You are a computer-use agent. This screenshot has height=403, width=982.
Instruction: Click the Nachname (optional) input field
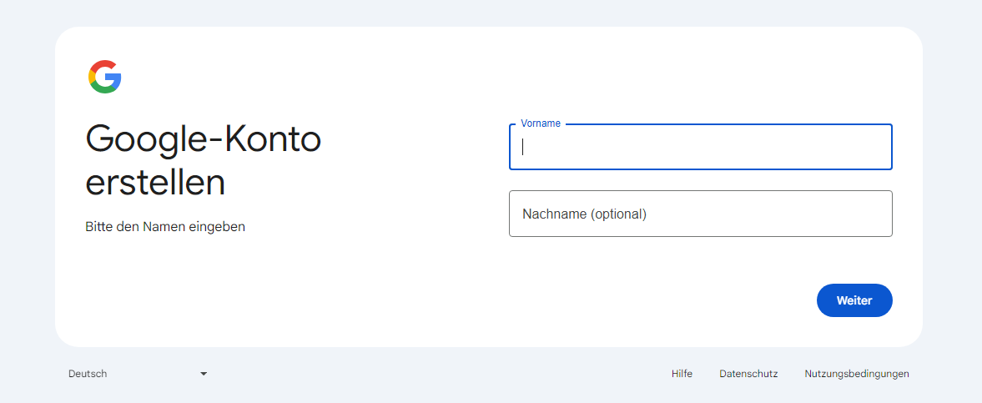click(x=701, y=214)
